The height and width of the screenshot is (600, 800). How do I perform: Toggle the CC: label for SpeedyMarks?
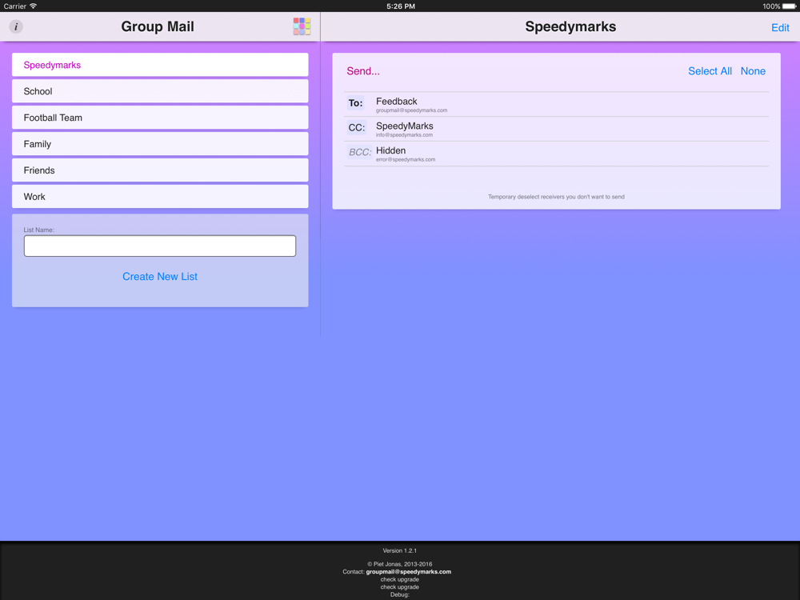[357, 127]
